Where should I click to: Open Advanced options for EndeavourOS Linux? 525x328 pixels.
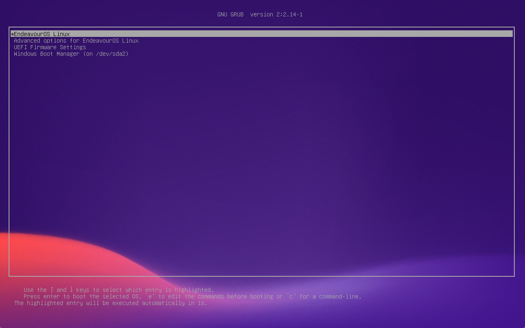click(76, 41)
